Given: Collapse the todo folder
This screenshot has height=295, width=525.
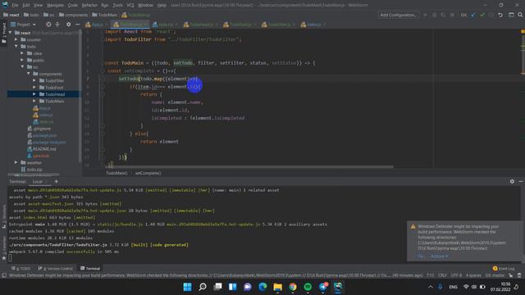Looking at the screenshot, I should tap(16, 47).
